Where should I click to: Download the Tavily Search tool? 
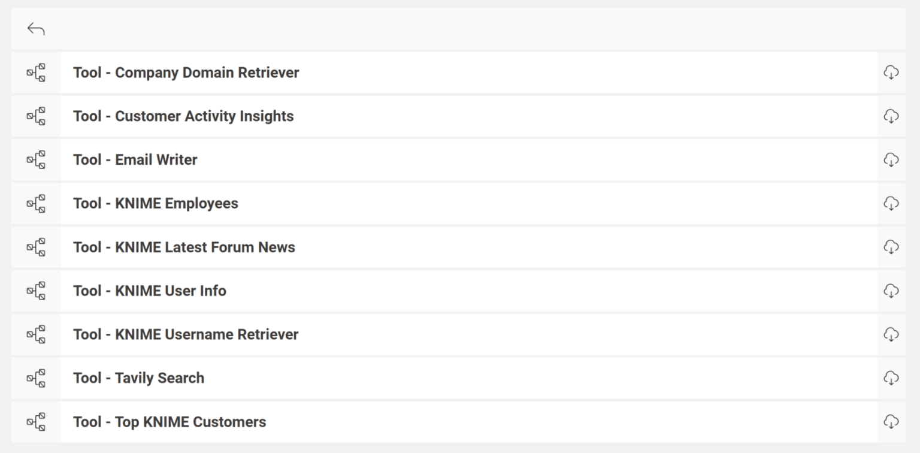click(x=891, y=378)
